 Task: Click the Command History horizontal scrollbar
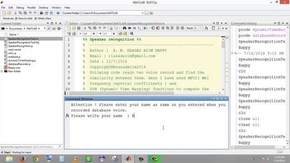click(x=258, y=147)
